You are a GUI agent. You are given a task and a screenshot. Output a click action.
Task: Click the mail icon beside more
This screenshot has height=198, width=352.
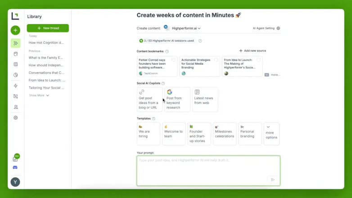(x=266, y=75)
